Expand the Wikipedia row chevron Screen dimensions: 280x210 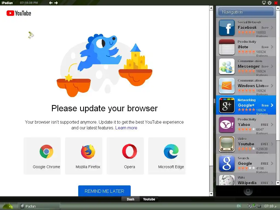(x=272, y=183)
